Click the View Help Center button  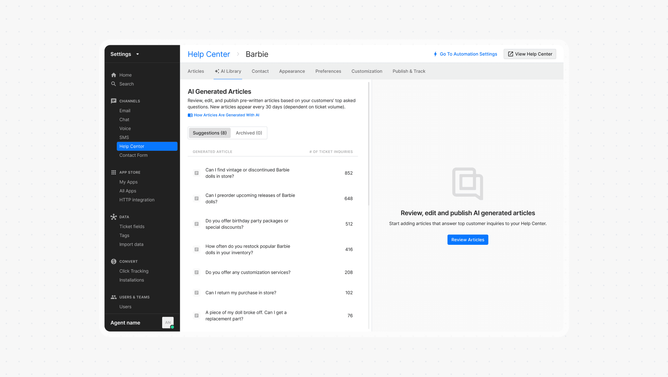click(530, 54)
